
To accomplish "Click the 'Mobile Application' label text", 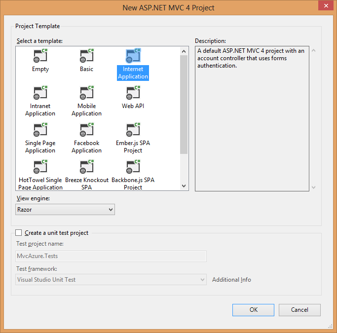I will coord(87,110).
